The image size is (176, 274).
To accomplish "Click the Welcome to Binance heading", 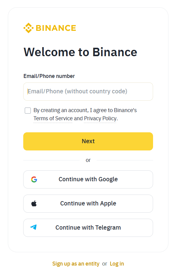I will (x=80, y=52).
